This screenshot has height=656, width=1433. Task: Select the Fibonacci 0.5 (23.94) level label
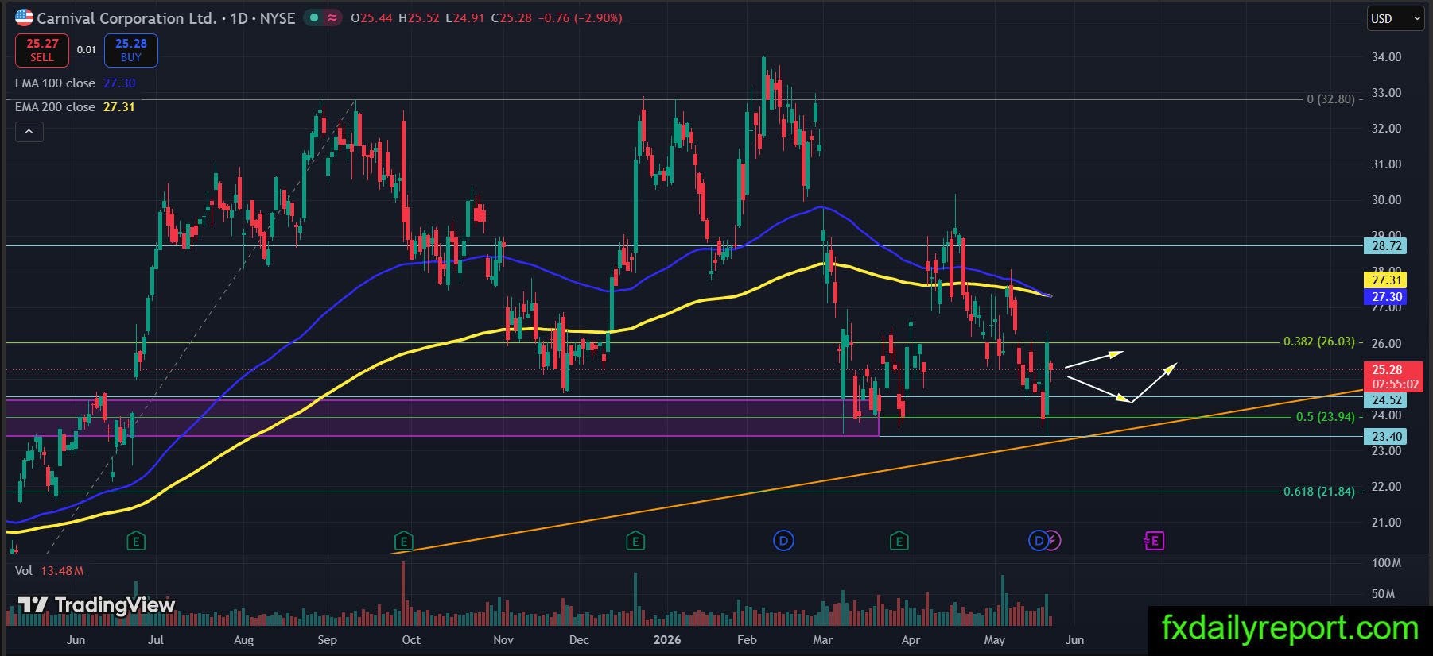click(x=1325, y=417)
